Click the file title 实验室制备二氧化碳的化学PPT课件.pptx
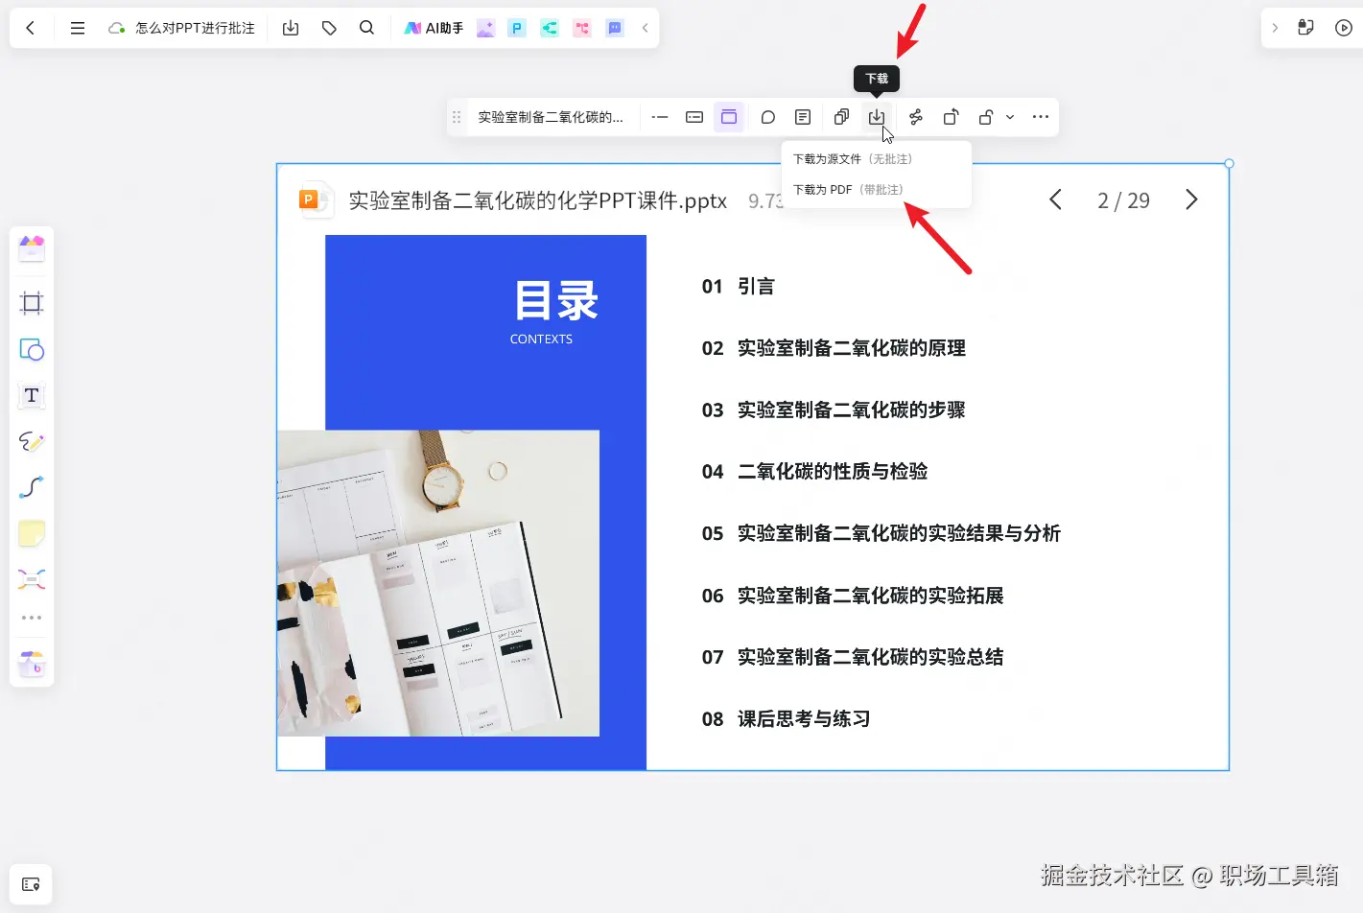 [x=538, y=200]
